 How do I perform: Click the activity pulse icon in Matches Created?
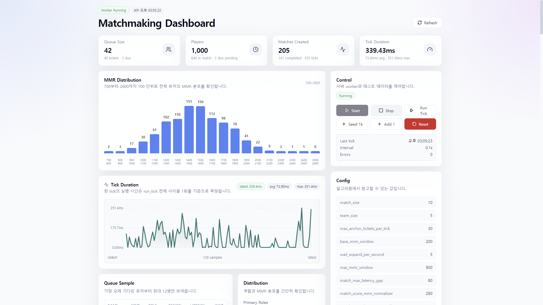coord(343,49)
